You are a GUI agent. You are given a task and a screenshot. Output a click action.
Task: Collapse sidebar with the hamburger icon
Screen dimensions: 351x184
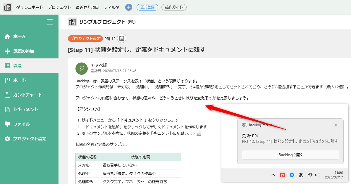pos(50,22)
